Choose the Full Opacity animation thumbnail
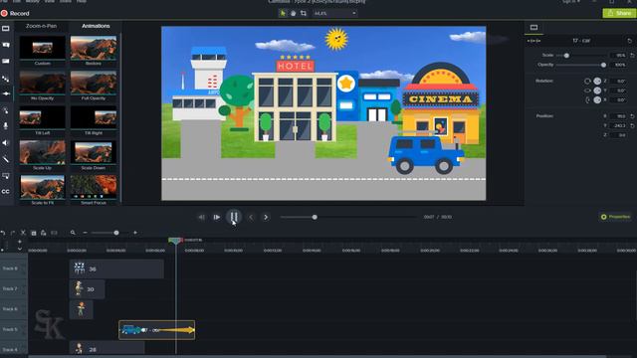The height and width of the screenshot is (358, 637). tap(94, 83)
